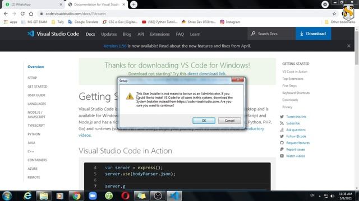Expand the AZURE sidebar section
The image size is (359, 201).
pyautogui.click(x=33, y=169)
